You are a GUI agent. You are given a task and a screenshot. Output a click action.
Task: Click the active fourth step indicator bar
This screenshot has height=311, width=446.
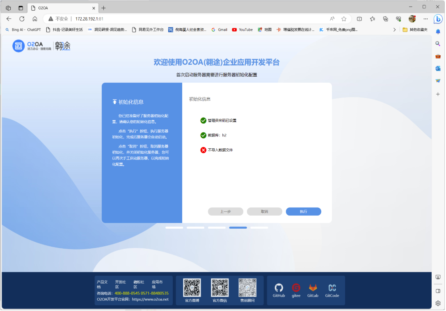tap(238, 227)
